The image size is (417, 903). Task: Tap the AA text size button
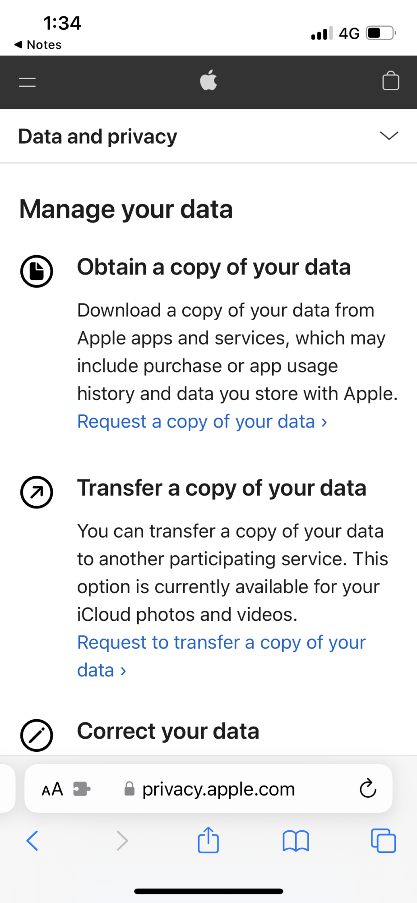[x=52, y=789]
